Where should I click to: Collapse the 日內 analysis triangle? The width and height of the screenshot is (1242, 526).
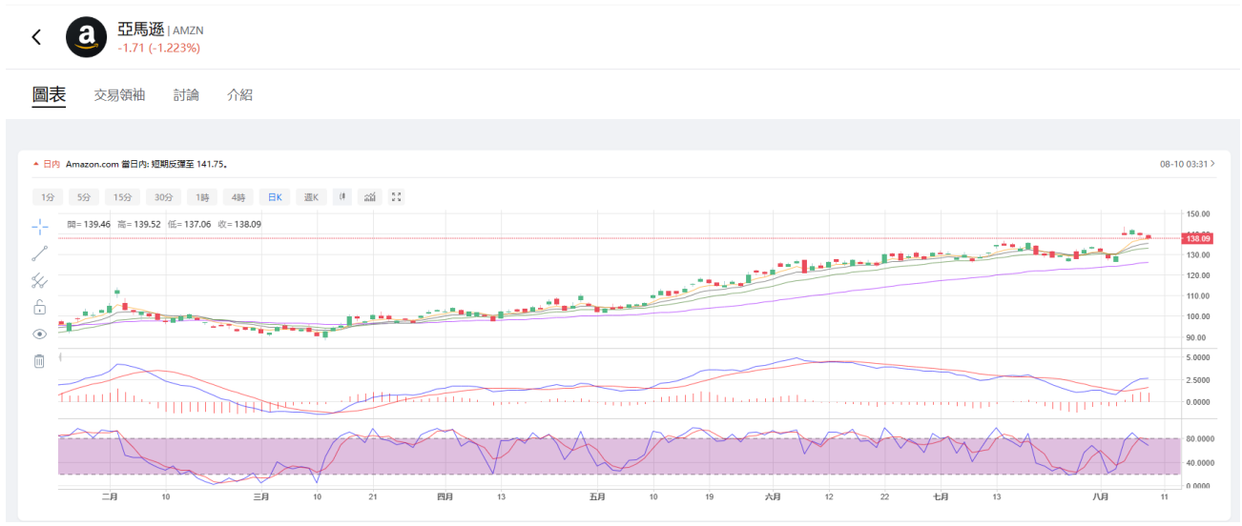coord(36,164)
